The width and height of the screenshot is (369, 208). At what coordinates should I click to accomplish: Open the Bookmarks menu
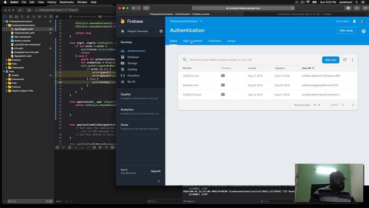(67, 2)
